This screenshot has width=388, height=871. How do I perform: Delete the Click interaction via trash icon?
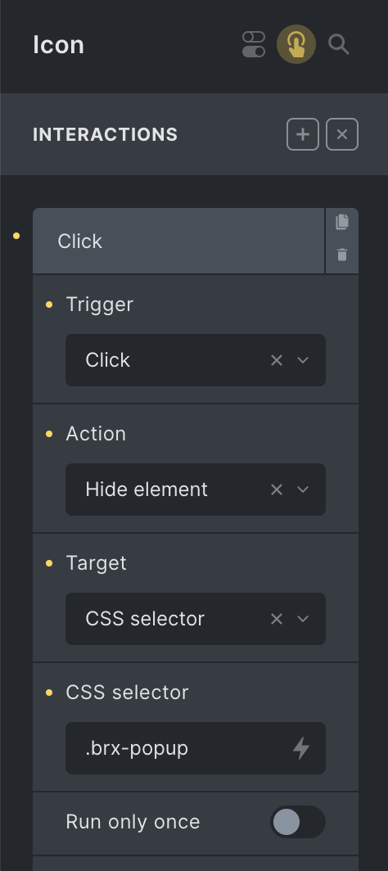point(342,255)
